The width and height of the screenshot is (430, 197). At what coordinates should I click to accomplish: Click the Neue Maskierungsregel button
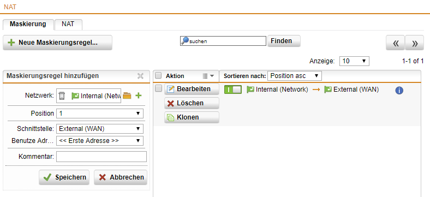tap(58, 43)
